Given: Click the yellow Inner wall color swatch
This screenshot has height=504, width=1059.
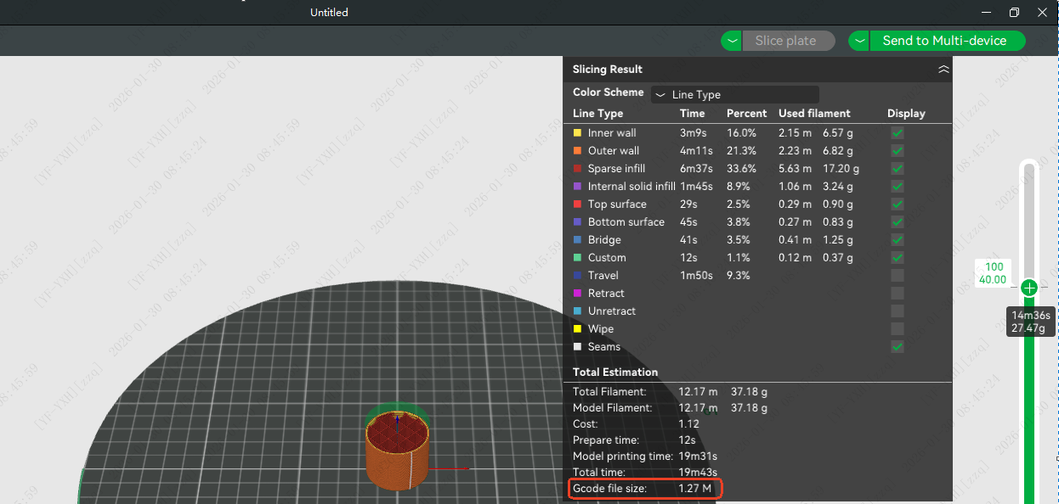Looking at the screenshot, I should pos(578,133).
